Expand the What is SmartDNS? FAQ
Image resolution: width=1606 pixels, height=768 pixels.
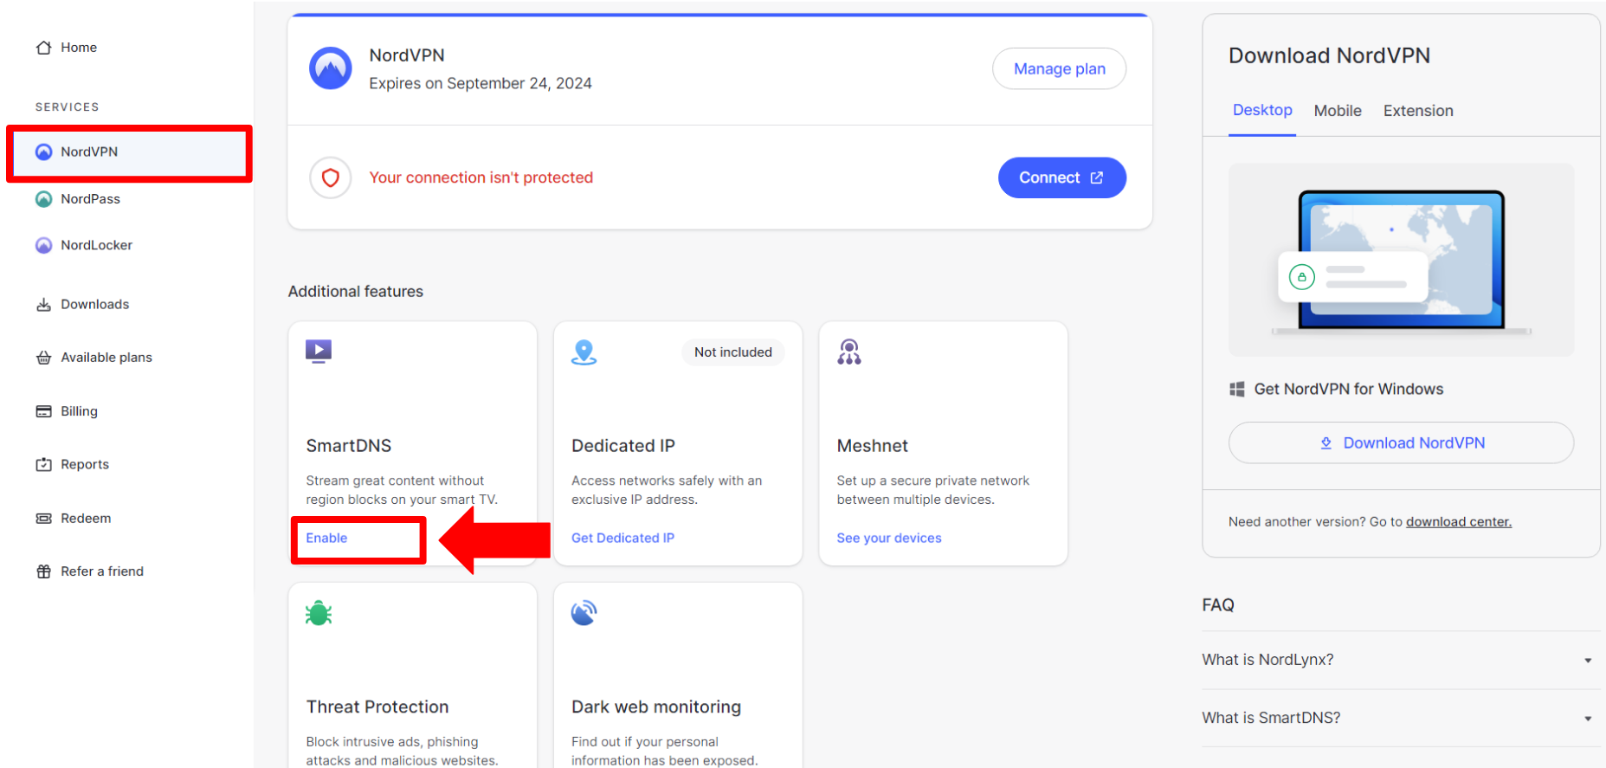click(x=1401, y=718)
